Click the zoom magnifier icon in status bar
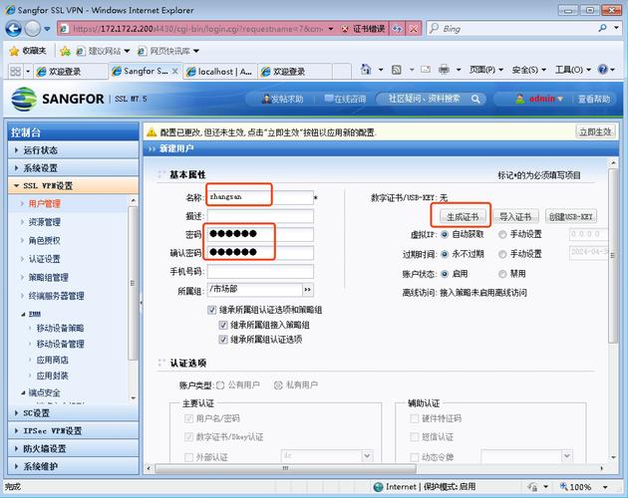Image resolution: width=628 pixels, height=498 pixels. tap(564, 486)
